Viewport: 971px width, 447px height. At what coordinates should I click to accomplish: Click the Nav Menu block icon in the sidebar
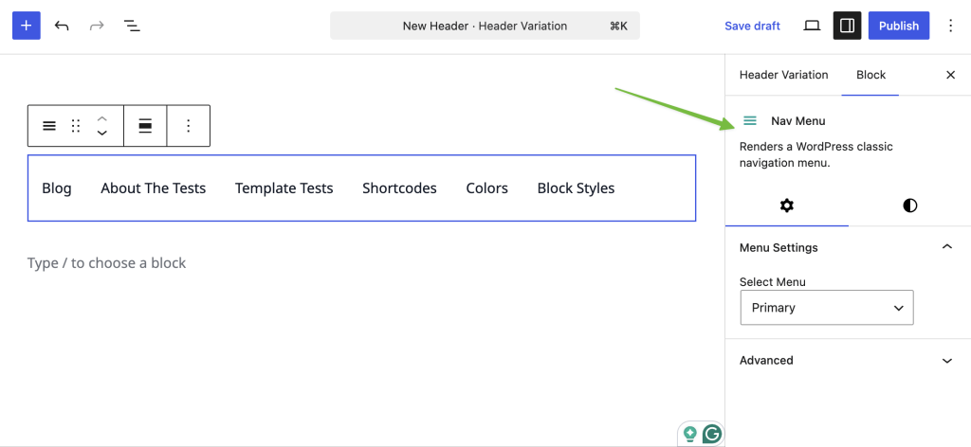[750, 120]
